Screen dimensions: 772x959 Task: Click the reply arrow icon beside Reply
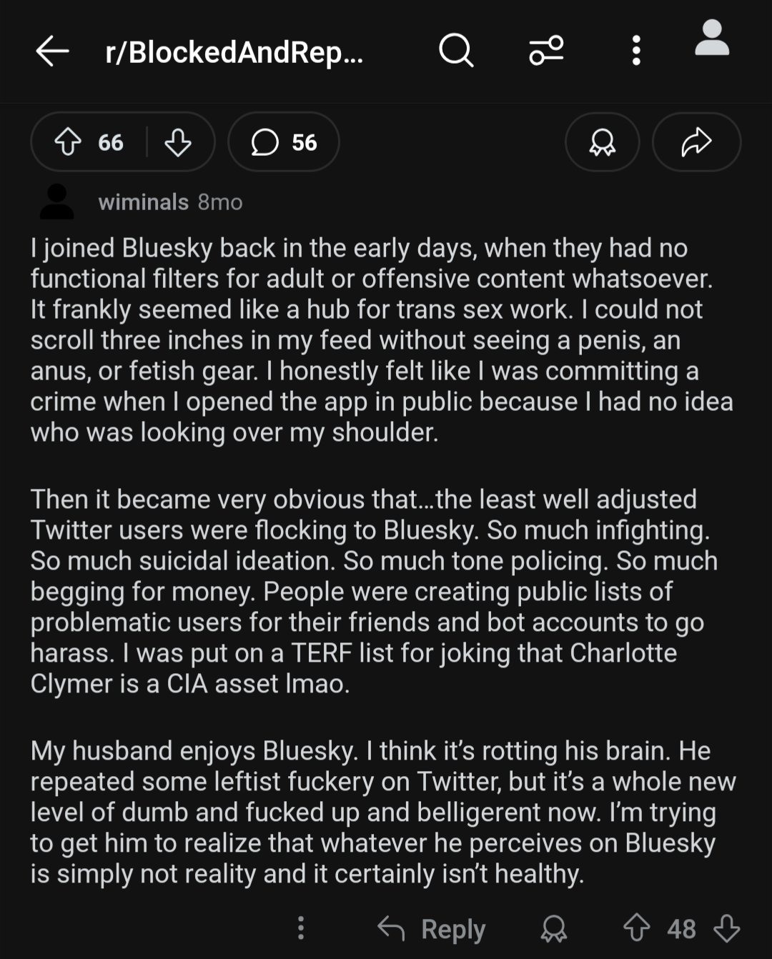[x=391, y=928]
